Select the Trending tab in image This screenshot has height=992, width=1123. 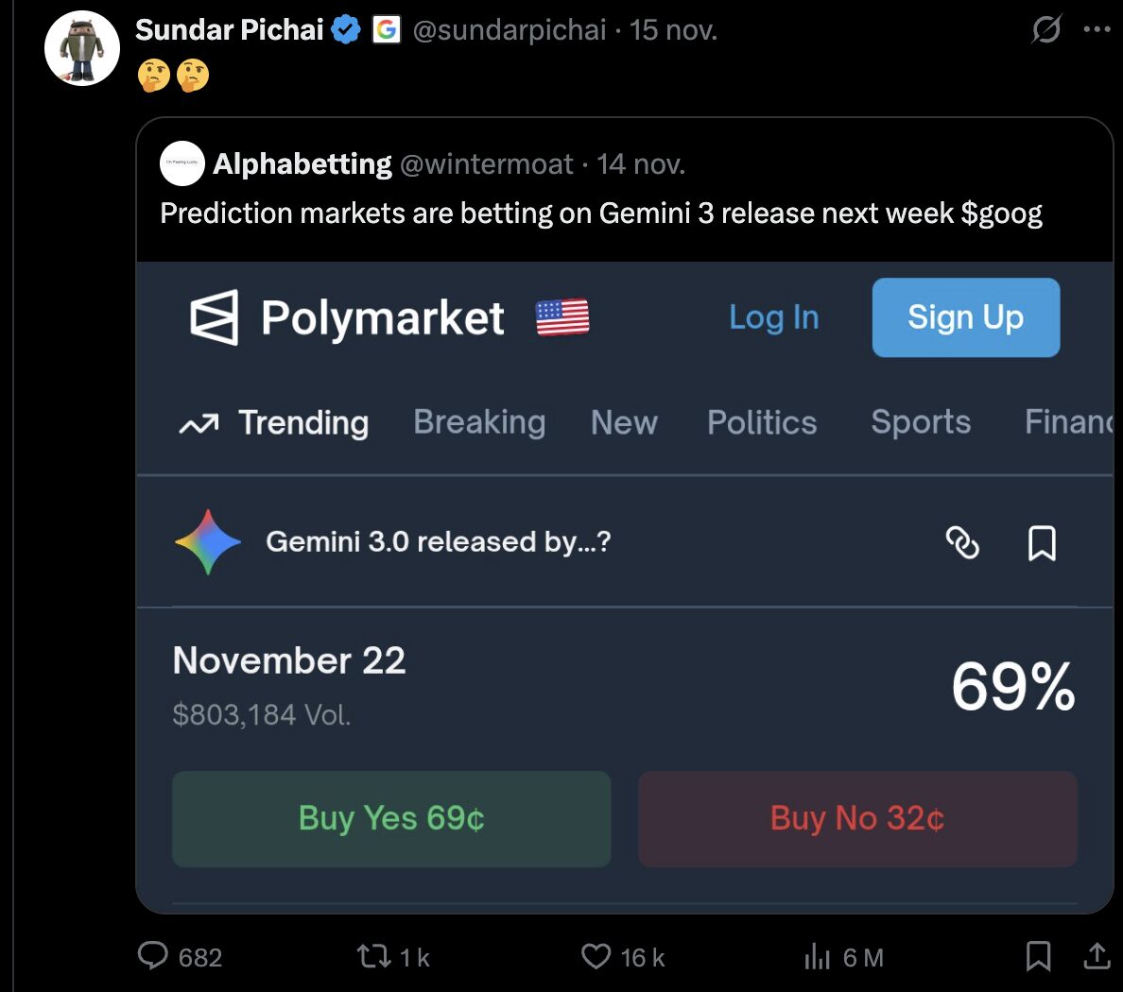coord(302,422)
